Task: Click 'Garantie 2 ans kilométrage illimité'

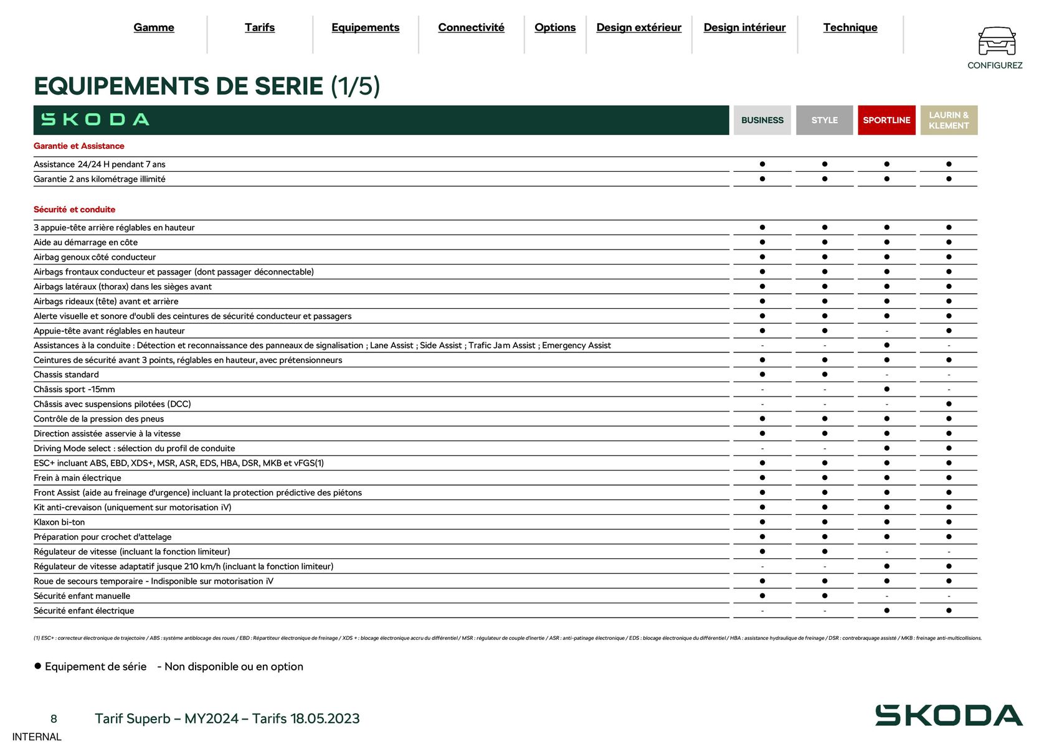Action: point(100,179)
